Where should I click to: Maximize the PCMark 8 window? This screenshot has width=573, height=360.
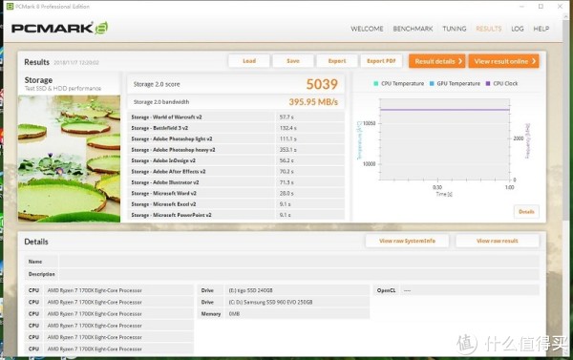click(x=541, y=7)
